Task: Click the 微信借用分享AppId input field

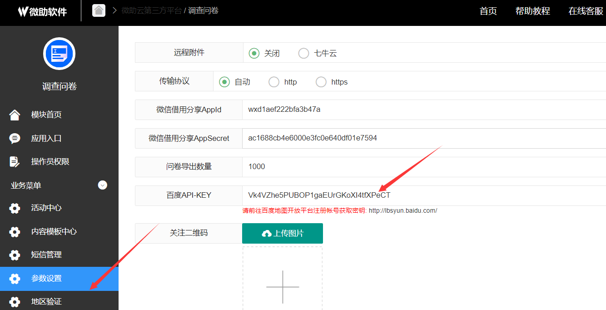Action: point(424,110)
